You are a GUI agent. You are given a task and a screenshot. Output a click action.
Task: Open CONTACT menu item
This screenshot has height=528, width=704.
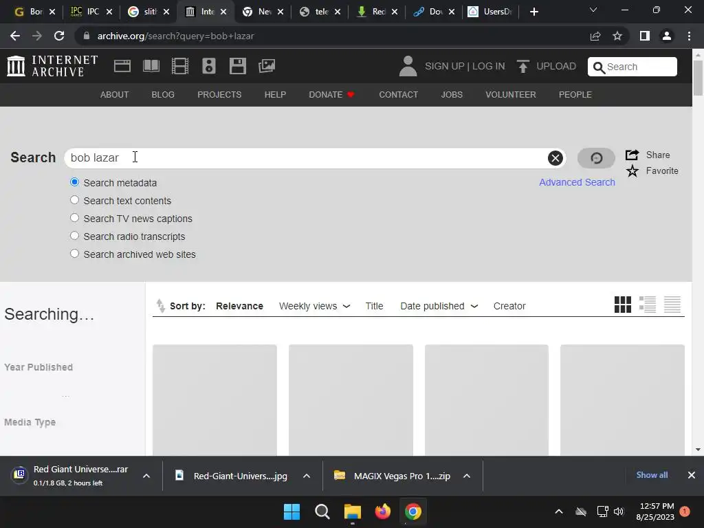pos(398,95)
